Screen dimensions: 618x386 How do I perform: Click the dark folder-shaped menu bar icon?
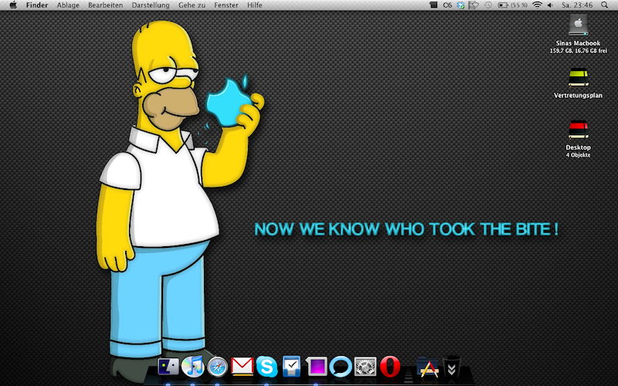(433, 5)
